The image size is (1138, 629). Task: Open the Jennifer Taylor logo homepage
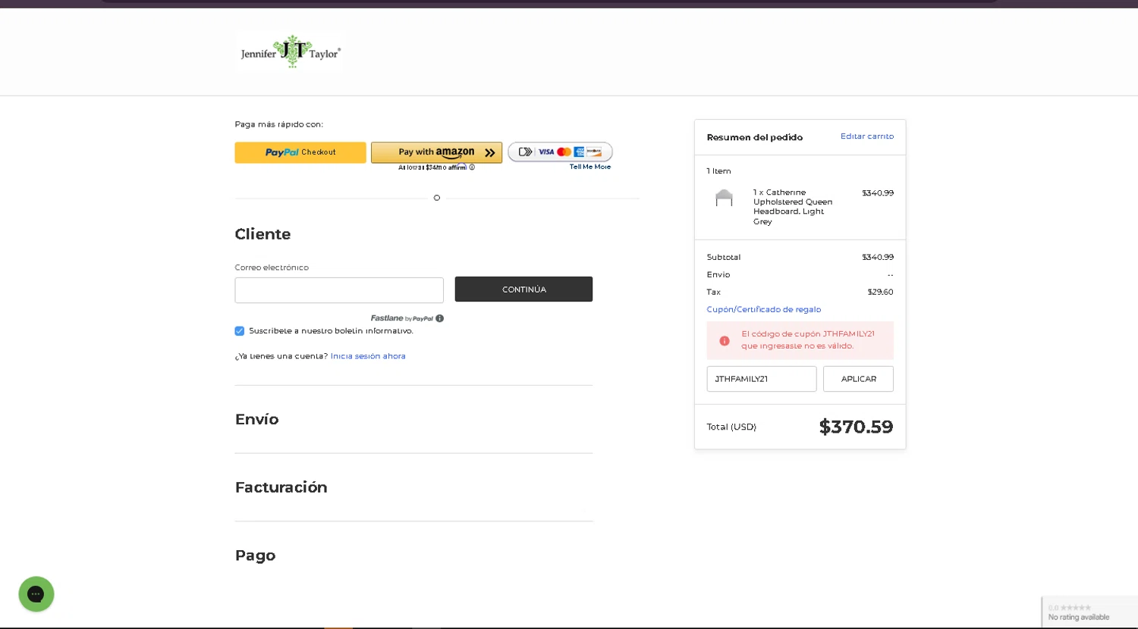[x=290, y=52]
